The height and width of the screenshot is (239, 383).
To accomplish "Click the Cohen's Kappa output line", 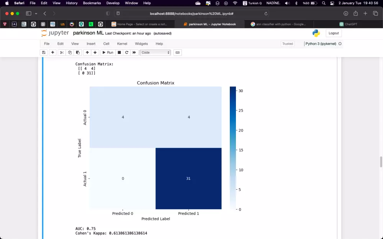I will [x=111, y=233].
